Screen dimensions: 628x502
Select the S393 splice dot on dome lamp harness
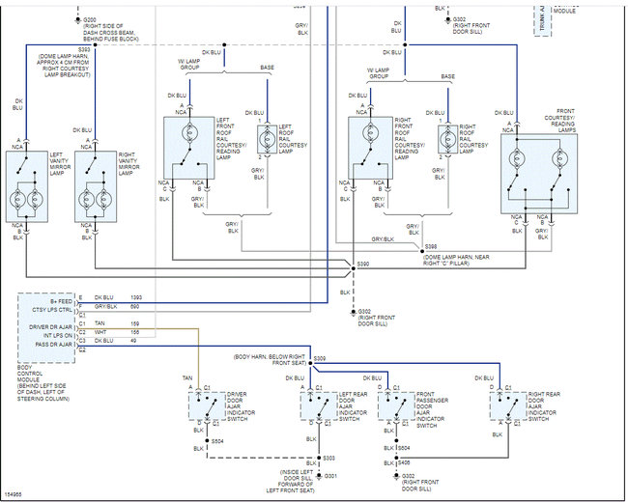[x=96, y=44]
